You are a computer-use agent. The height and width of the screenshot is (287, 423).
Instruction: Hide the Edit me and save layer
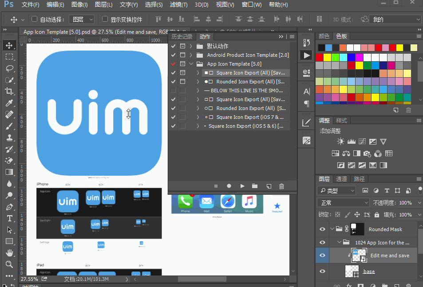pyautogui.click(x=322, y=256)
